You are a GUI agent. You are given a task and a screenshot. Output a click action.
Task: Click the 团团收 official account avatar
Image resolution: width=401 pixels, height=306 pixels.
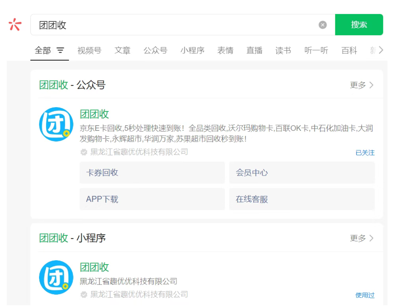point(56,124)
